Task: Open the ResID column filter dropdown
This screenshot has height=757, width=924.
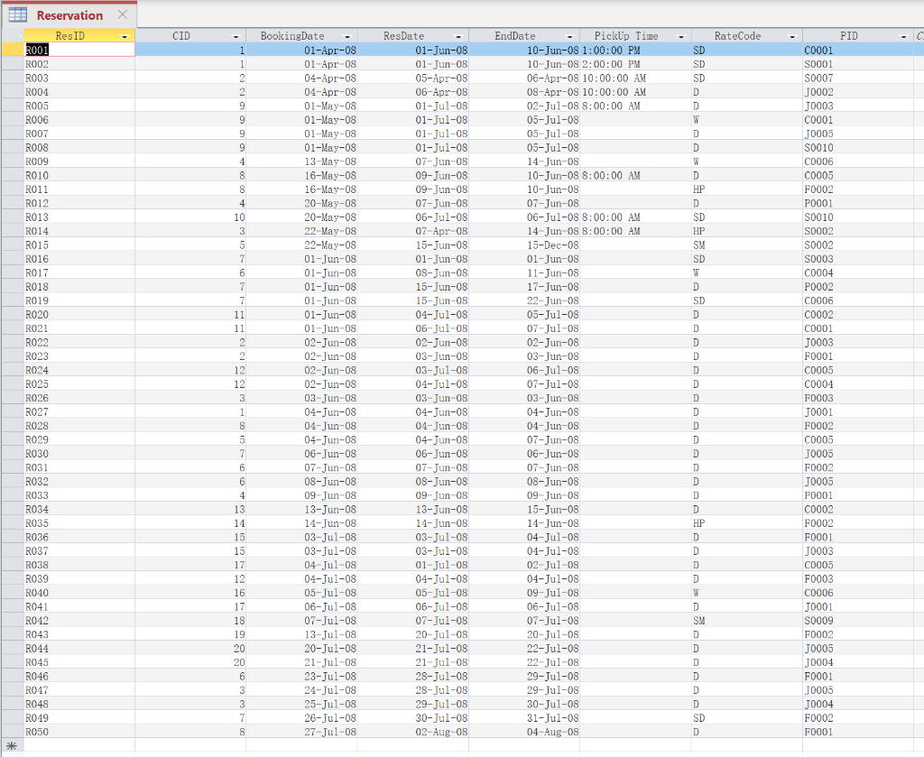Action: click(125, 36)
